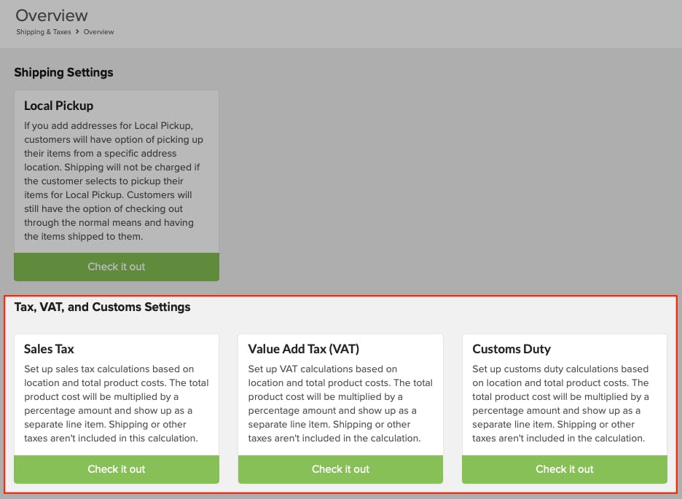Click the breadcrumb chevron arrow icon
The image size is (682, 499).
[77, 31]
